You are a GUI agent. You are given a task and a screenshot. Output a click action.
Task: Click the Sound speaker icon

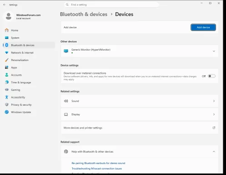coord(66,101)
